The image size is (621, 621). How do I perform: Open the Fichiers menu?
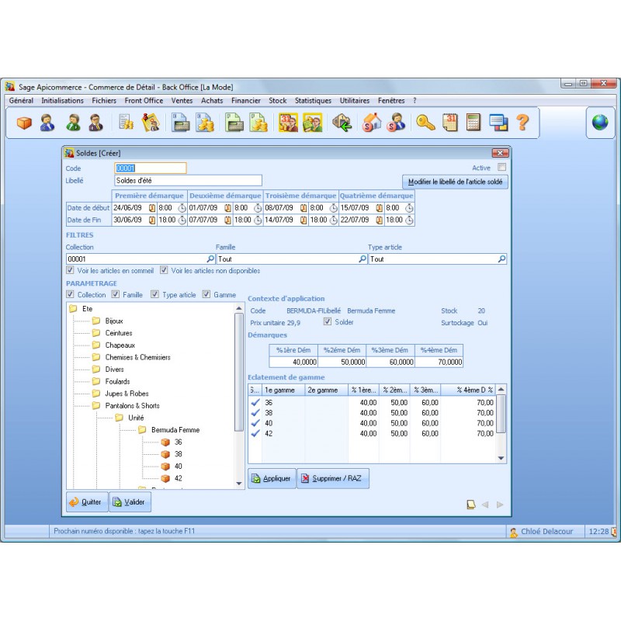104,101
